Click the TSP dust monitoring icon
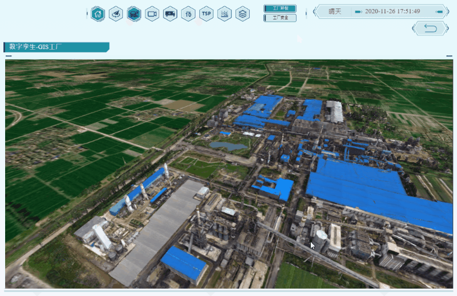The image size is (457, 296). point(206,14)
